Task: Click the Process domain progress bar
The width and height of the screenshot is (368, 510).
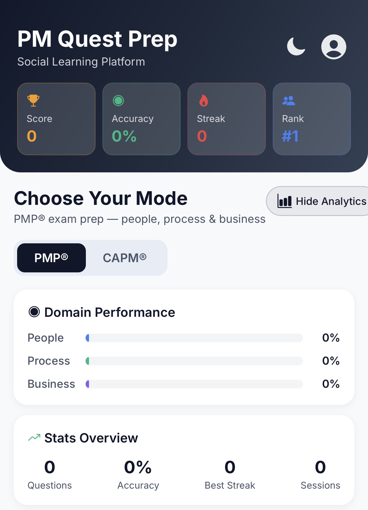Action: point(194,361)
